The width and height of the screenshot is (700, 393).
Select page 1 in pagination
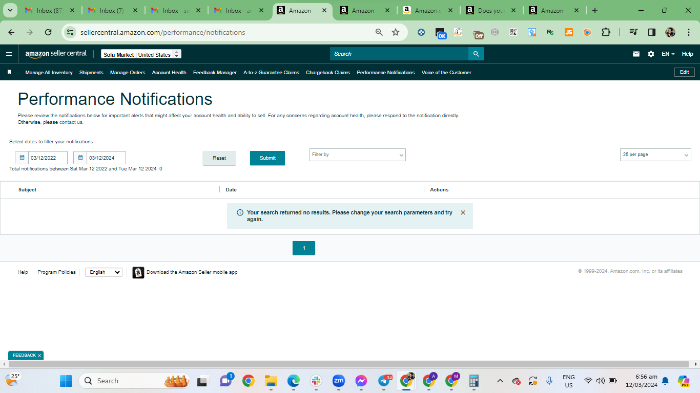pos(304,248)
